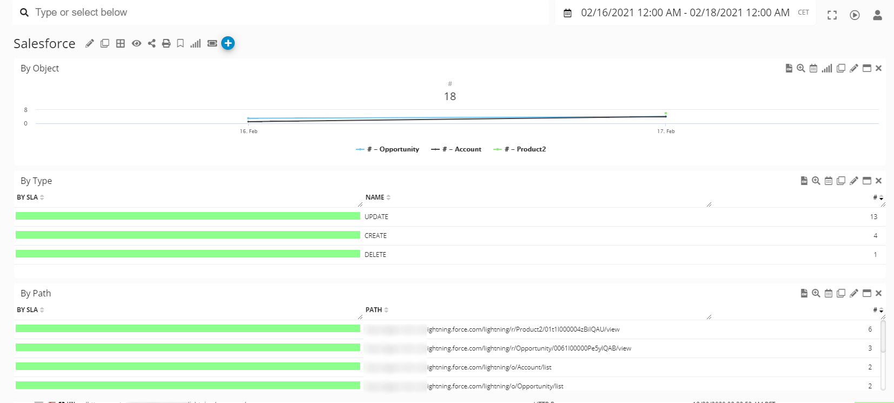Viewport: 894px width, 403px height.
Task: Click the Opportunity list path link
Action: pyautogui.click(x=495, y=386)
